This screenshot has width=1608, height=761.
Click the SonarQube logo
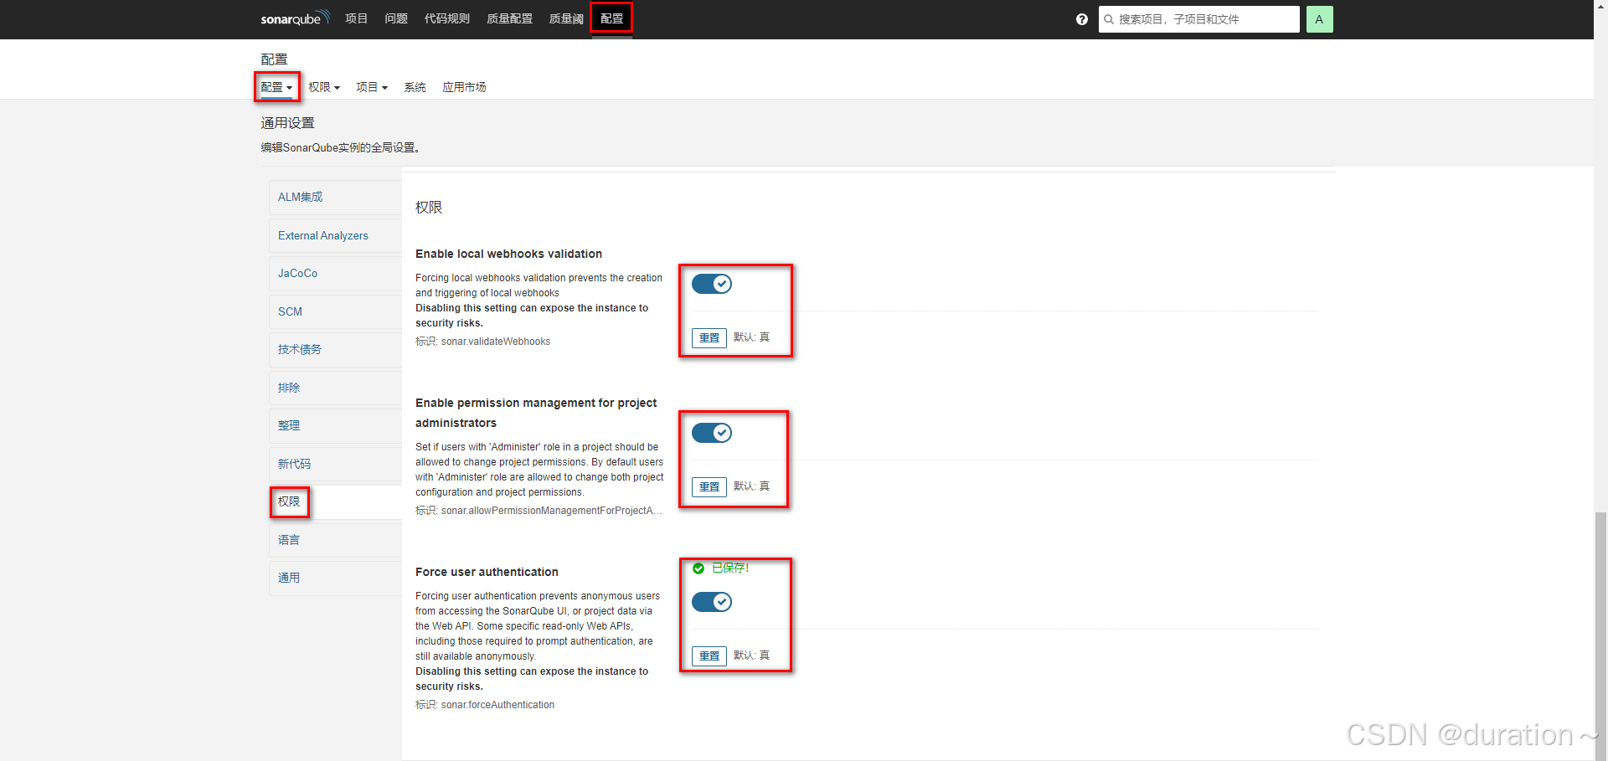coord(295,18)
